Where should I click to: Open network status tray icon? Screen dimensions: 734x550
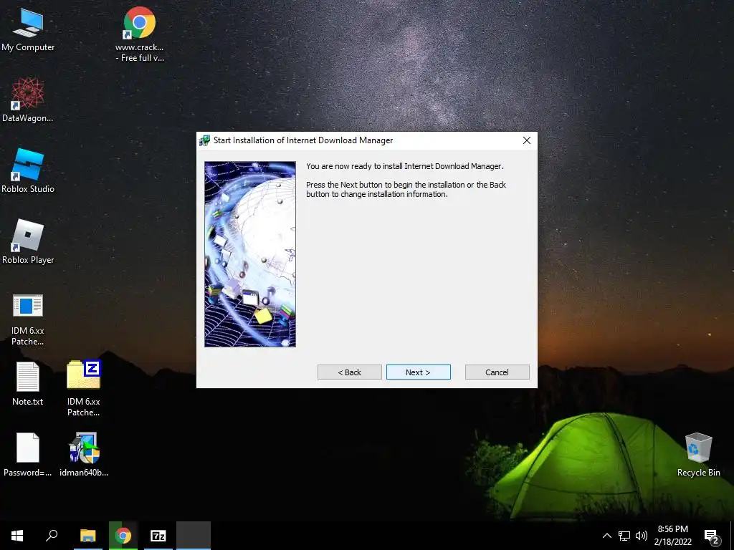[x=624, y=536]
